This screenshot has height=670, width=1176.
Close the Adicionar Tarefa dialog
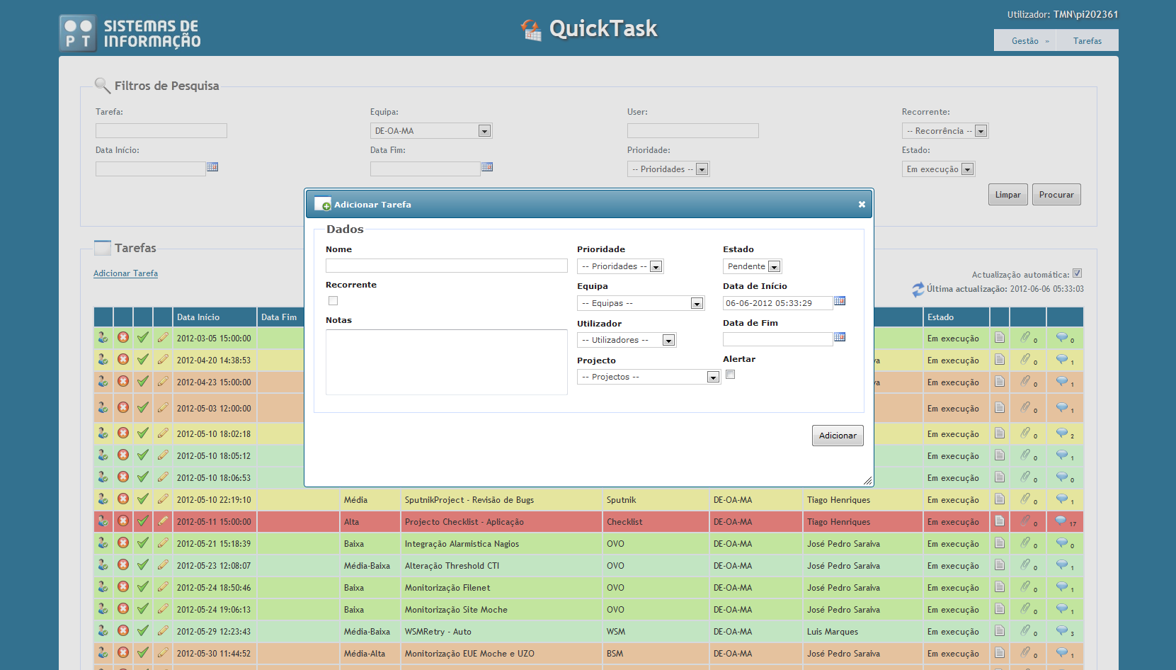click(862, 204)
